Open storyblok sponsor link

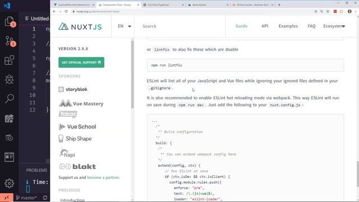coord(73,89)
